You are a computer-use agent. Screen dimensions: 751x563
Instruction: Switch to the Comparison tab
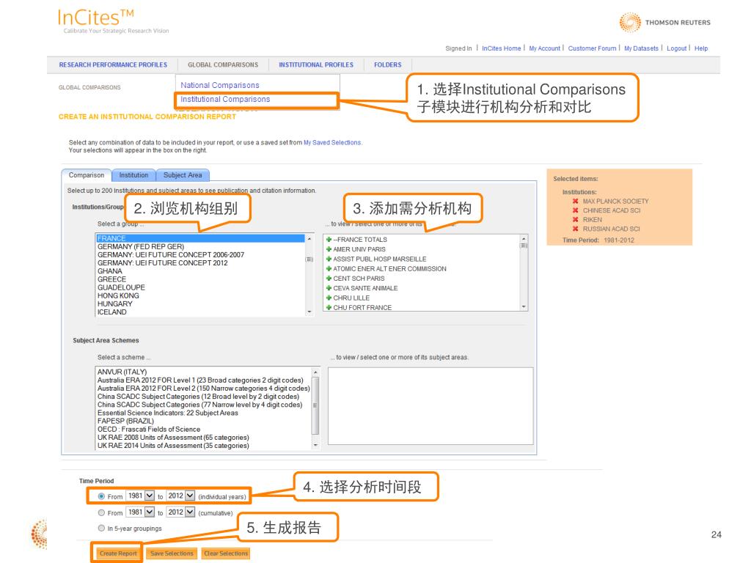87,175
